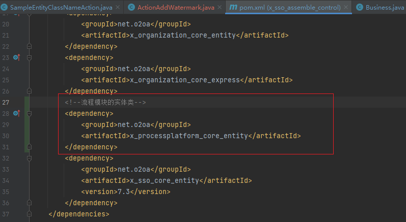The height and width of the screenshot is (222, 406).
Task: Place cursor in x_processplatform_core_entity artifactId text
Action: coord(188,136)
